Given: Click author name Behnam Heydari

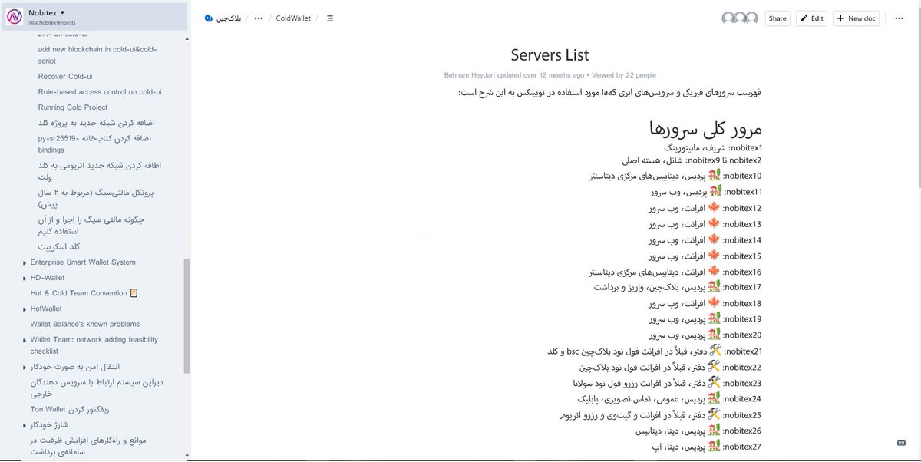Looking at the screenshot, I should click(x=470, y=75).
